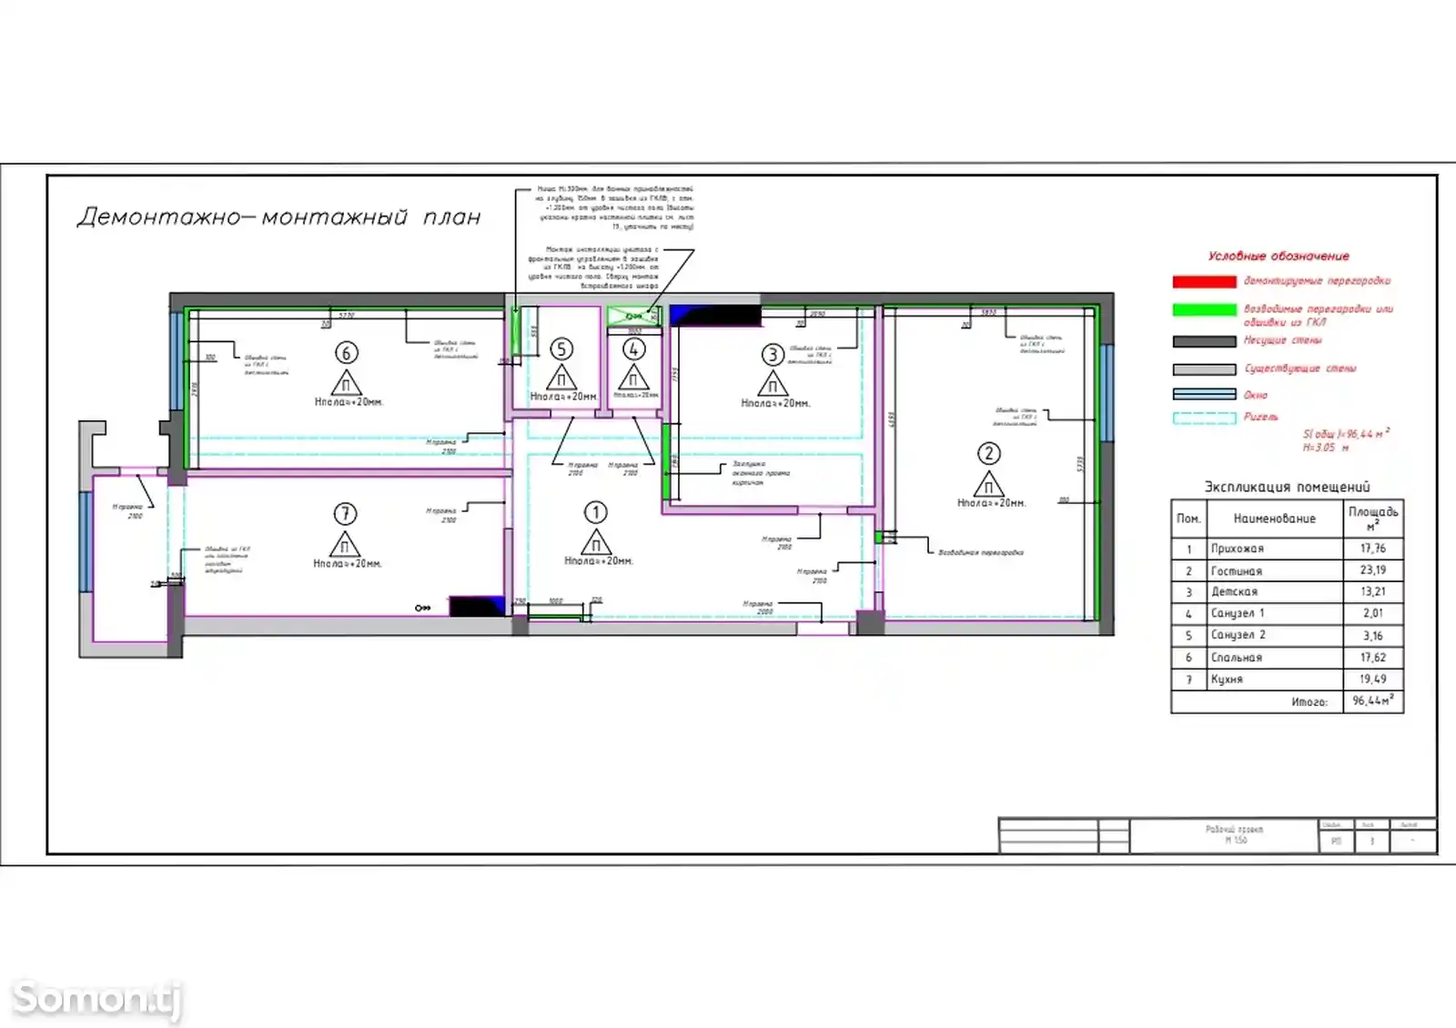The height and width of the screenshot is (1028, 1456).
Task: Click the 'Санузел 1' table cell
Action: point(1275,614)
